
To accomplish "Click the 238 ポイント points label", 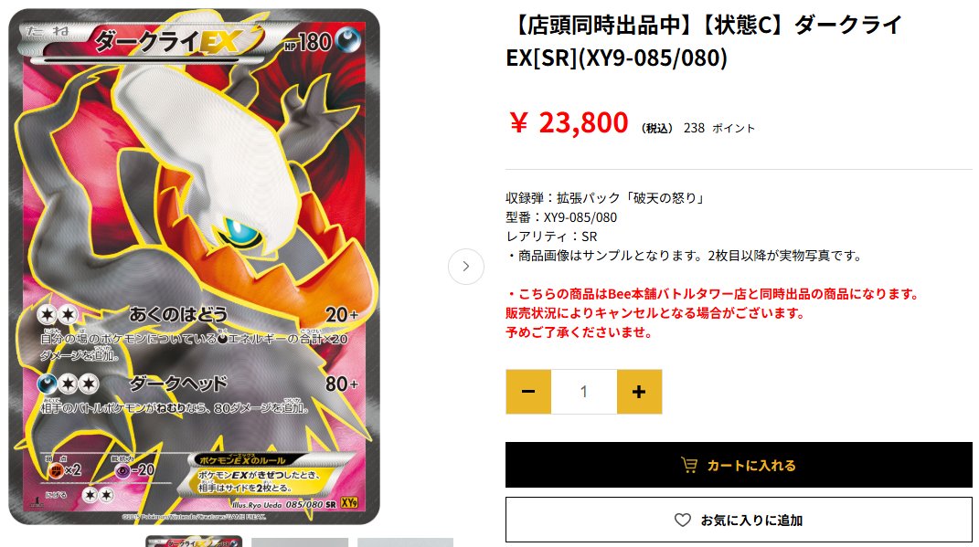I will click(x=719, y=128).
